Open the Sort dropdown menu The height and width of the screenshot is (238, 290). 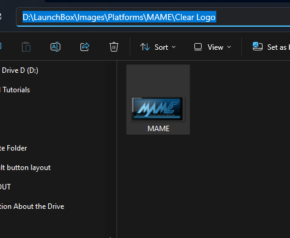click(158, 47)
